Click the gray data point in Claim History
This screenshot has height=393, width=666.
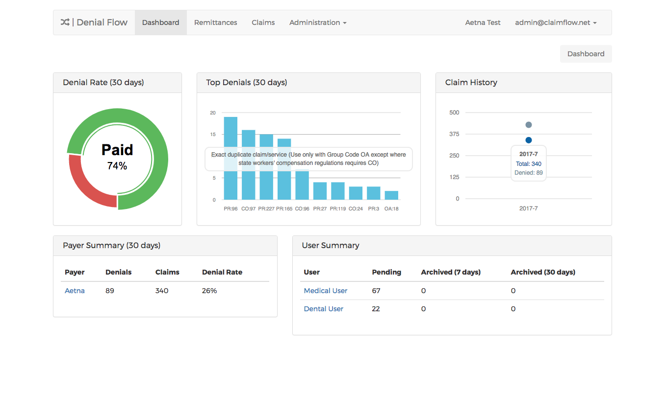pos(528,125)
